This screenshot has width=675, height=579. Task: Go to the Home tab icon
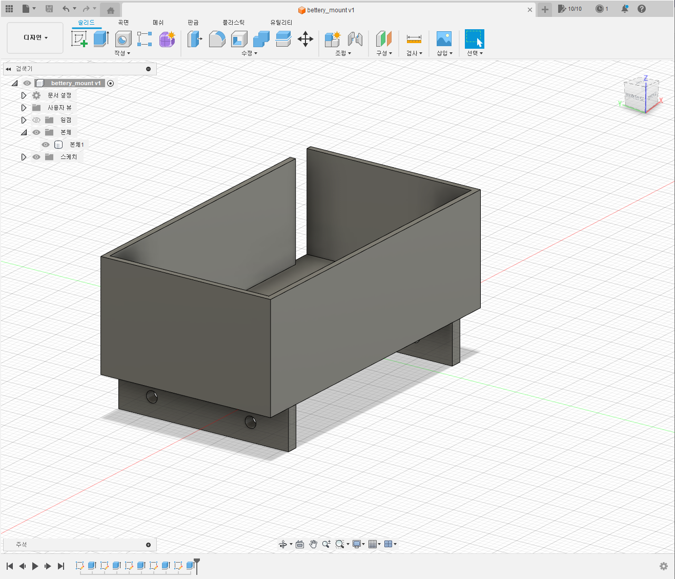[x=111, y=10]
